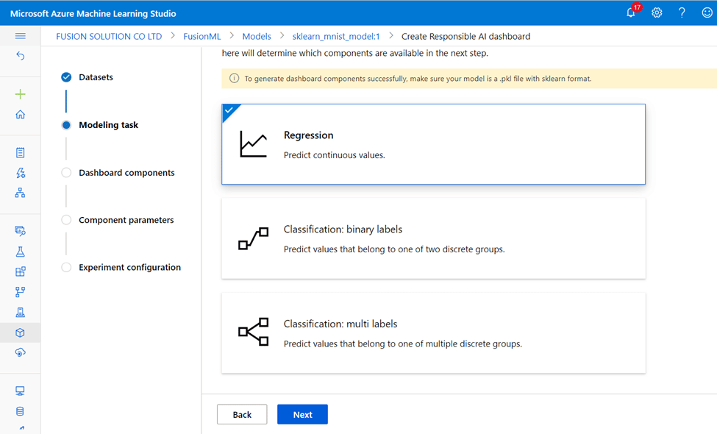The height and width of the screenshot is (434, 717).
Task: Open Datastores cylinder icon in sidebar
Action: click(20, 411)
